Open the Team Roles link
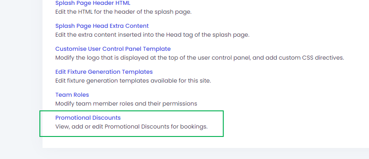Viewport: 369px width, 159px height. coord(72,95)
